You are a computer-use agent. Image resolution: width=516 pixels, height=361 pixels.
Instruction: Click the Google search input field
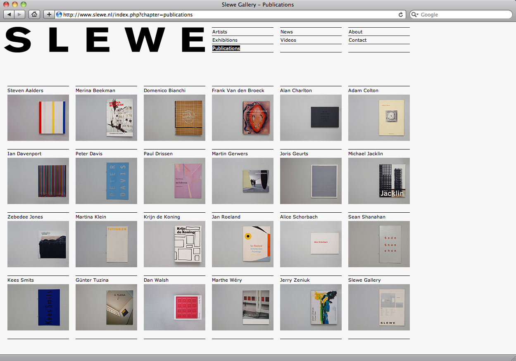[x=463, y=14]
